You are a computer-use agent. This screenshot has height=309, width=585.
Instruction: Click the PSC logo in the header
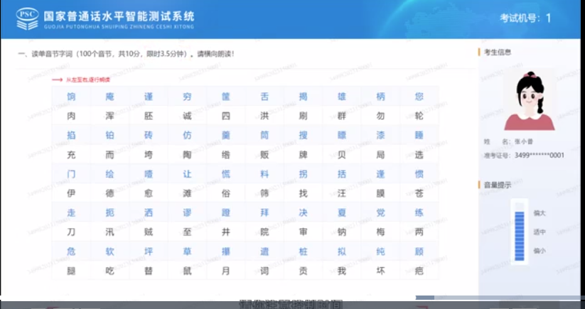[27, 18]
